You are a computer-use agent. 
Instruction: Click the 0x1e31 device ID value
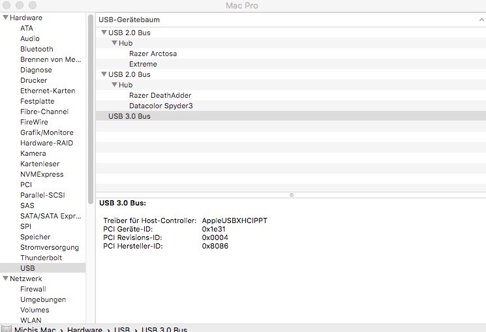(x=213, y=229)
